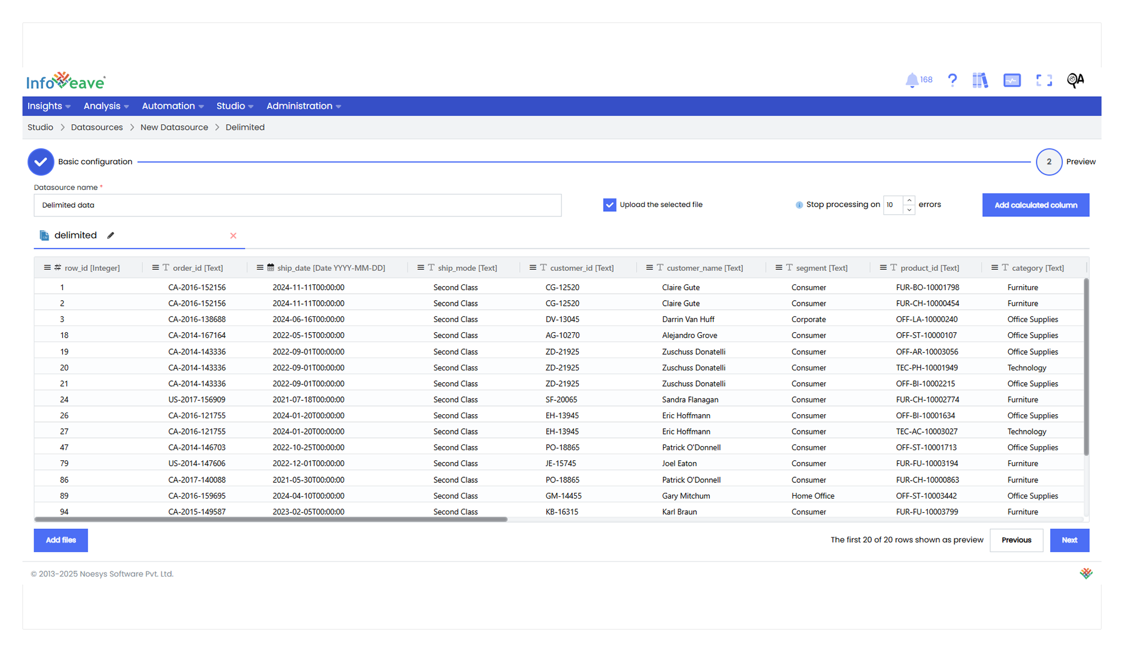Open customer_id column menu icon
The image size is (1124, 652).
click(x=533, y=268)
